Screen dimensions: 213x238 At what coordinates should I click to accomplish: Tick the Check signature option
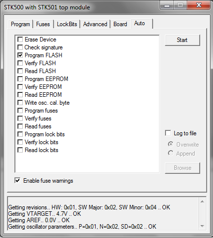tap(20, 47)
